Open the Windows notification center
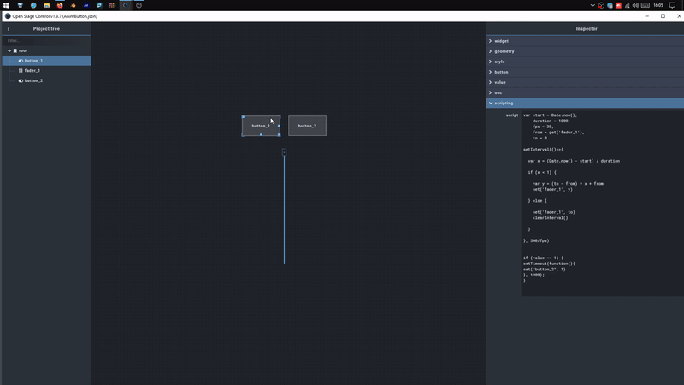 click(x=672, y=5)
